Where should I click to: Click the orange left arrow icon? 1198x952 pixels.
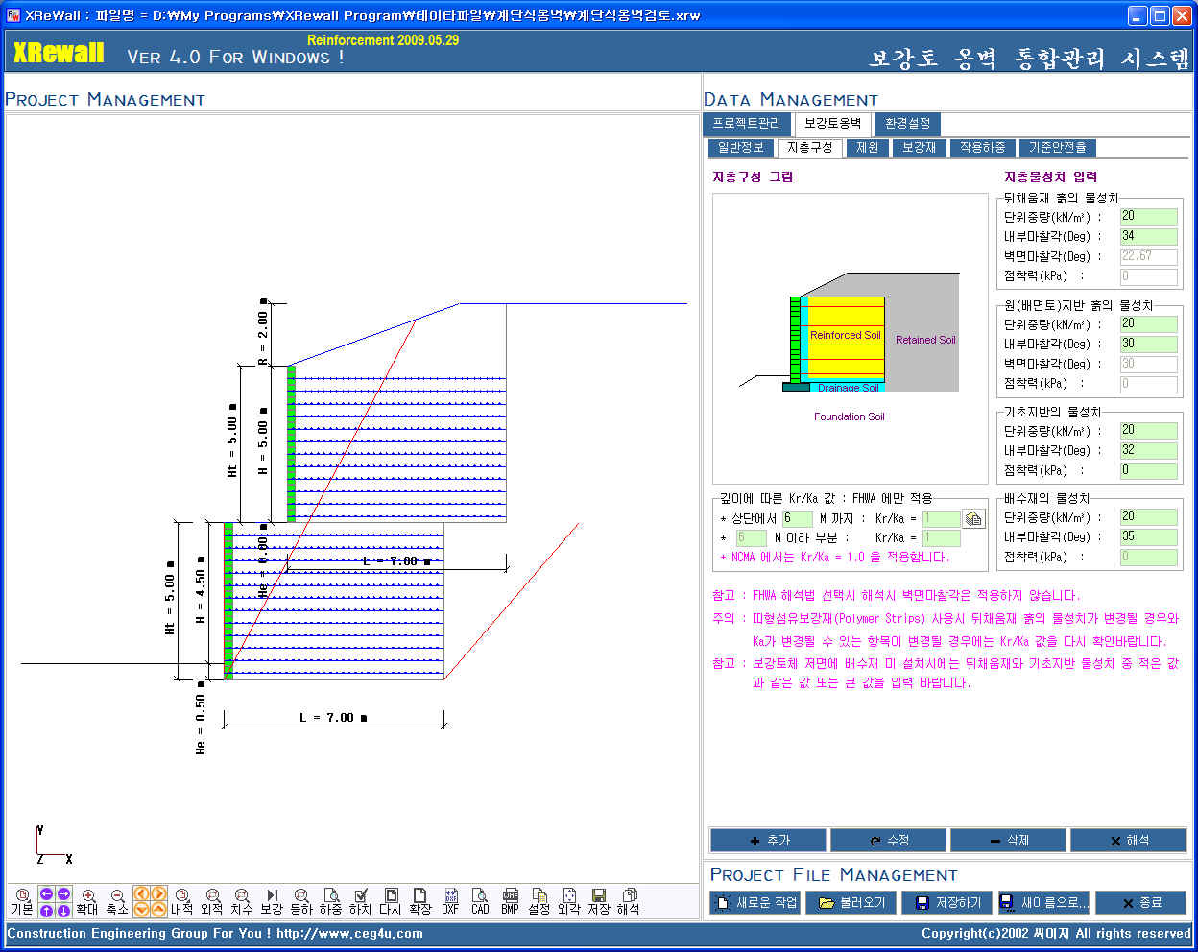(x=141, y=894)
